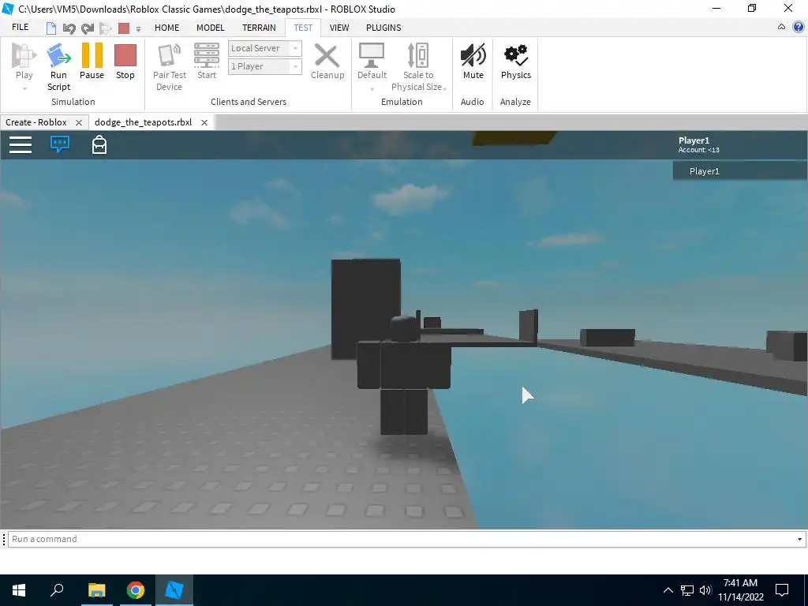Viewport: 808px width, 606px height.
Task: Open the command bar history dropdown arrow
Action: pos(800,540)
